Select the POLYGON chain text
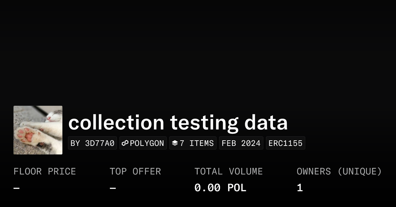 [x=147, y=143]
